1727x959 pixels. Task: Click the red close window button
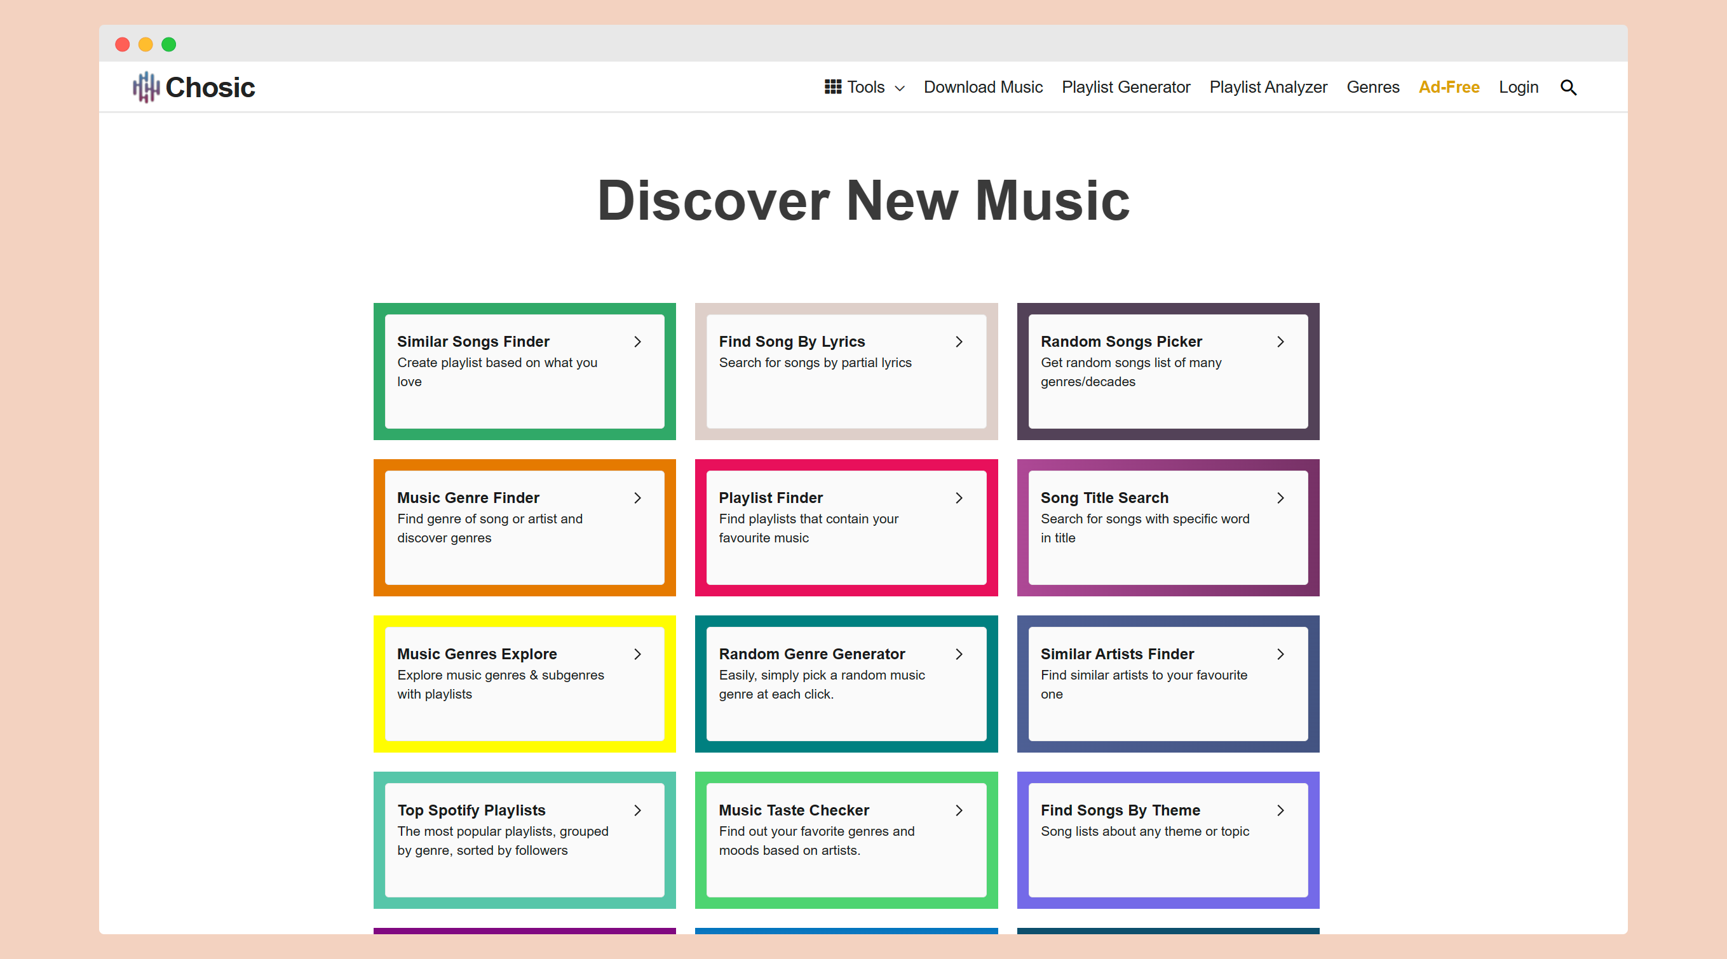tap(122, 44)
